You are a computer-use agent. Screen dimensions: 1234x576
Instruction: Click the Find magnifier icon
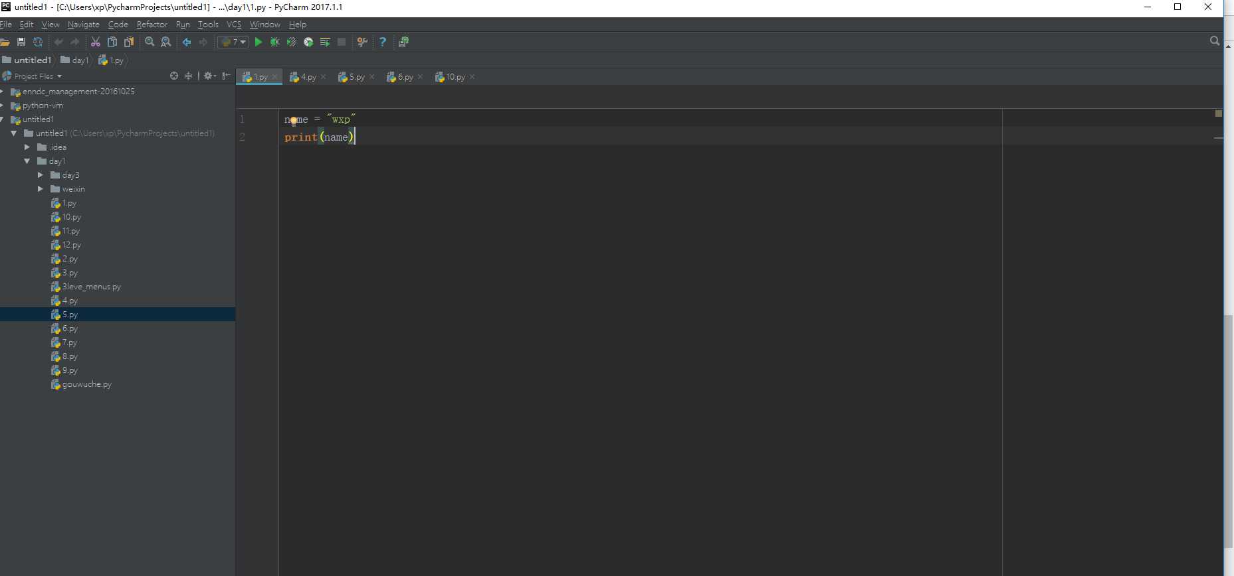150,42
